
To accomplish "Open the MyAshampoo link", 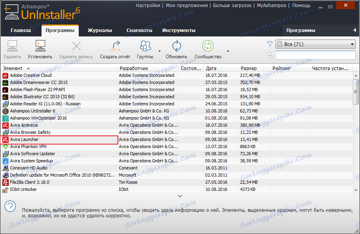I will point(272,5).
